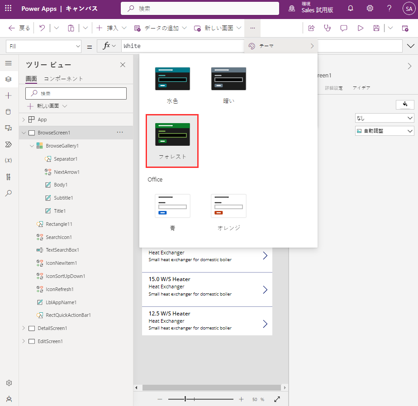Open the save options dropdown arrow
418x406 pixels.
click(x=390, y=28)
